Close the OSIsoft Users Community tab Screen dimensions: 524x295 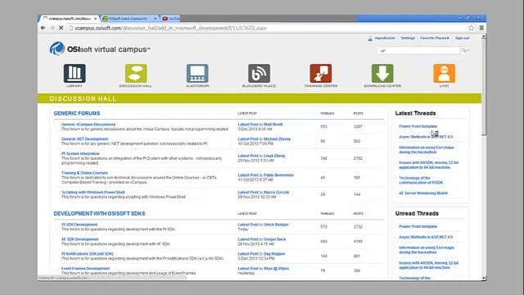[155, 19]
